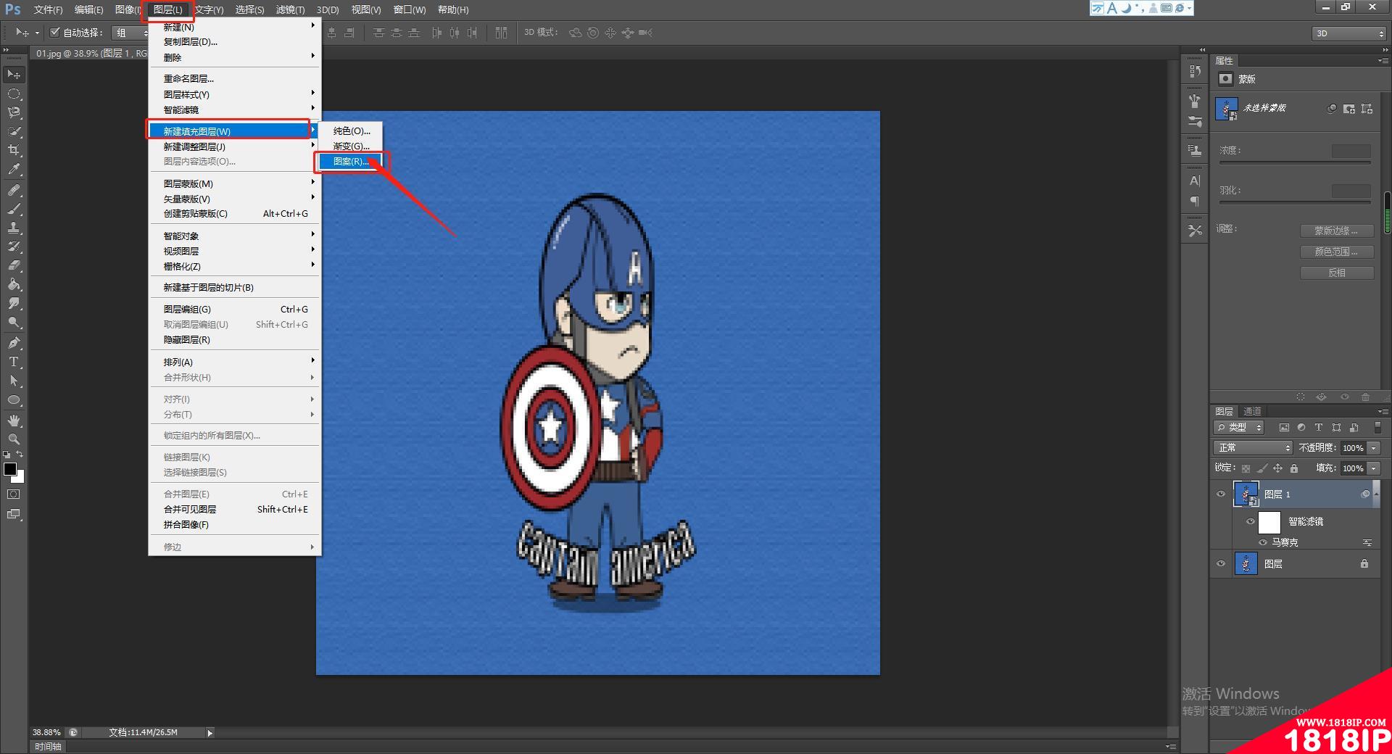The image size is (1392, 754).
Task: Select the Brush tool
Action: click(14, 209)
